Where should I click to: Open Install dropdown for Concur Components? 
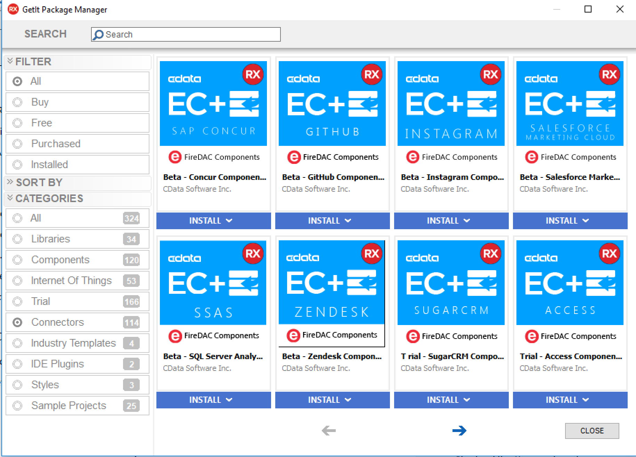213,221
